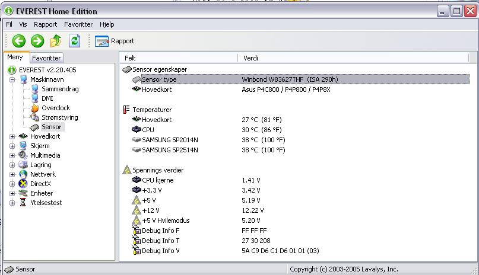Screen dimensions: 479x275
Task: Select the +12 V row
Action: click(x=300, y=210)
